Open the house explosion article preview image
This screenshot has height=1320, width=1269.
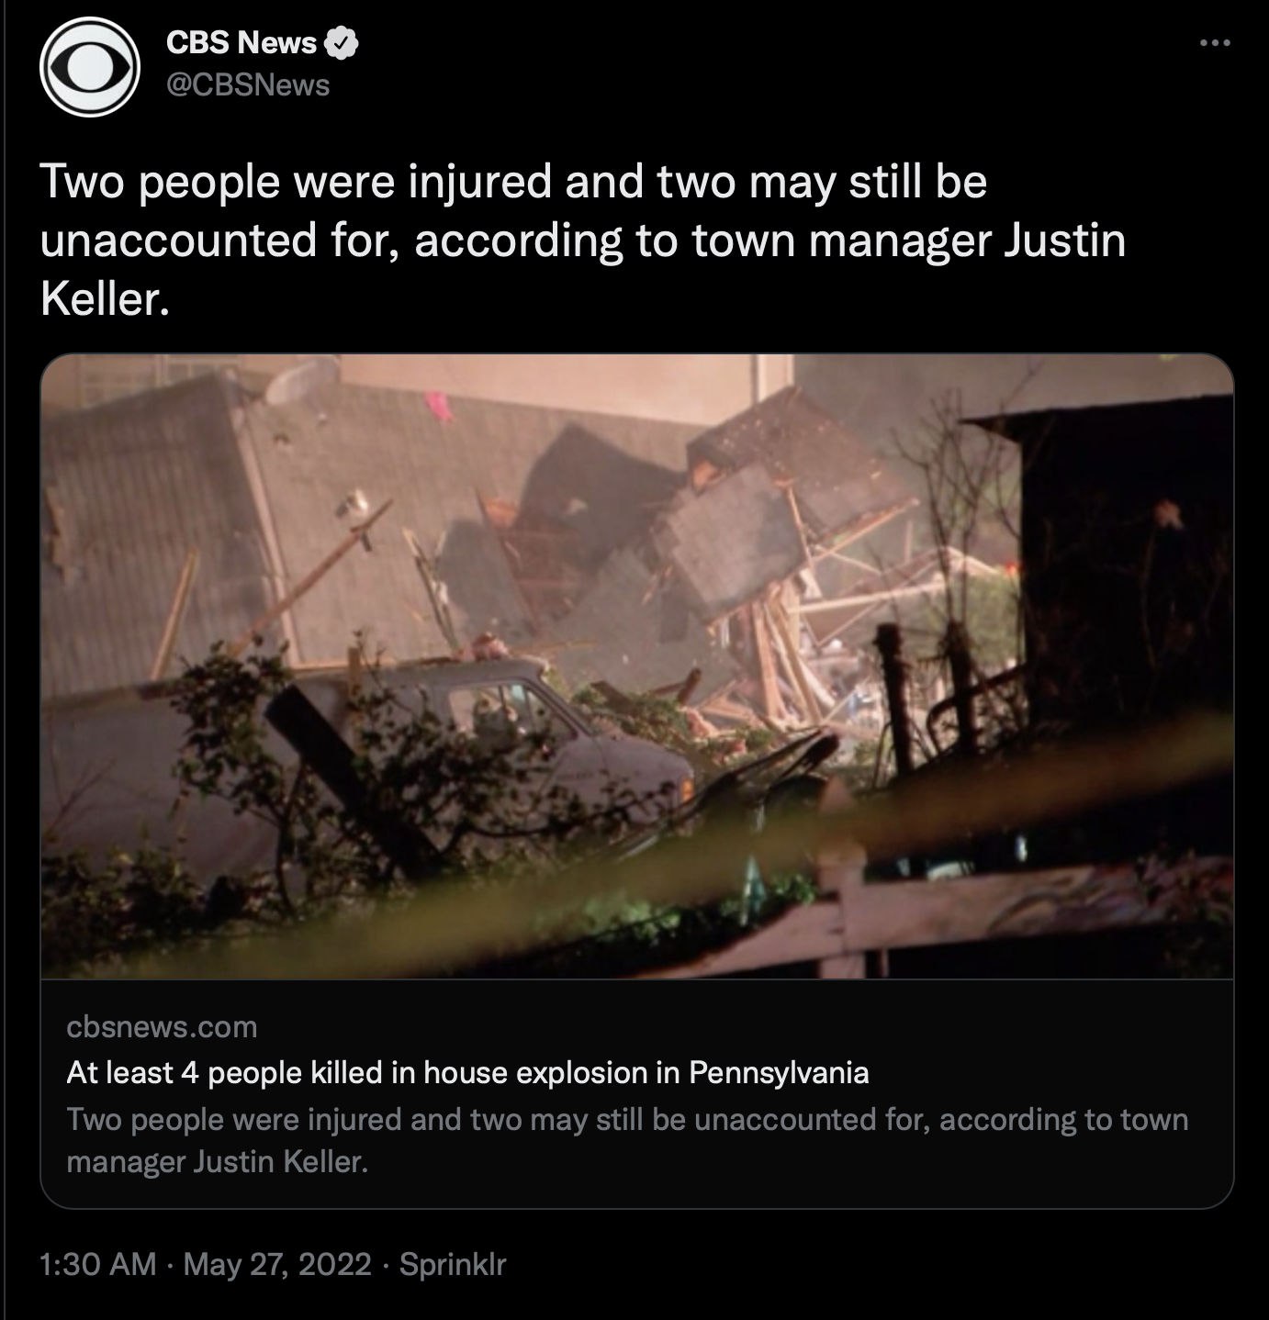click(637, 666)
